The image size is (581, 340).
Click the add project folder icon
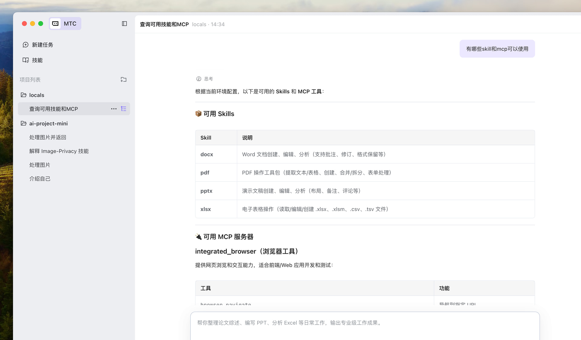123,80
